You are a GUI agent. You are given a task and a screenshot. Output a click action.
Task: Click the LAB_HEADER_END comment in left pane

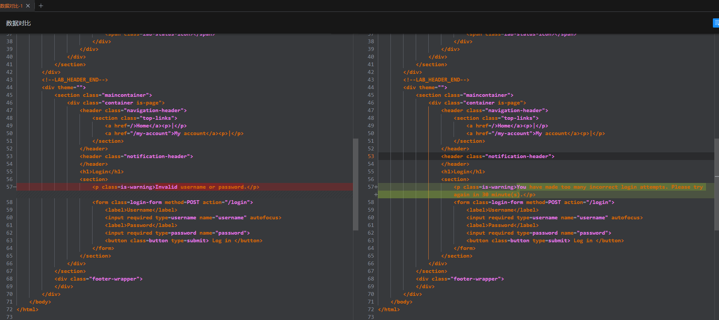75,80
